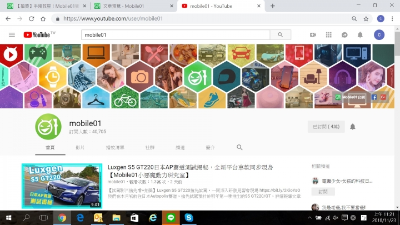Open Skype from the taskbar
The height and width of the screenshot is (225, 400).
pyautogui.click(x=189, y=218)
